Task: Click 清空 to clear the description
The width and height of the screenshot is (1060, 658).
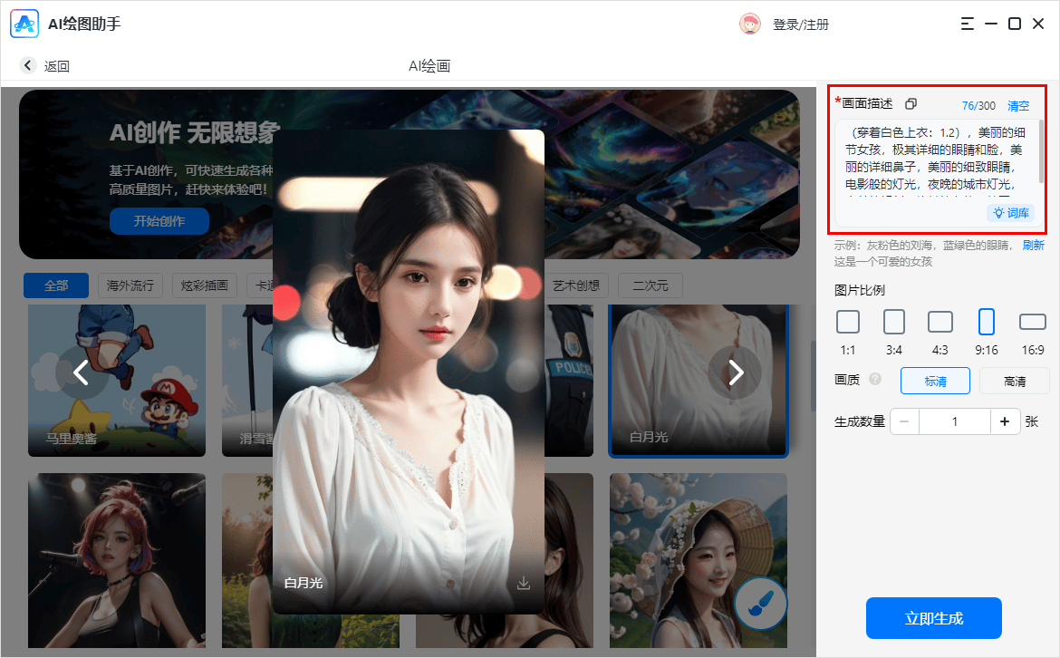Action: (x=1018, y=105)
